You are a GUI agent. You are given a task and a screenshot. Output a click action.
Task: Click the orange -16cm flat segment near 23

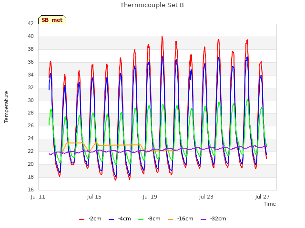point(120,145)
